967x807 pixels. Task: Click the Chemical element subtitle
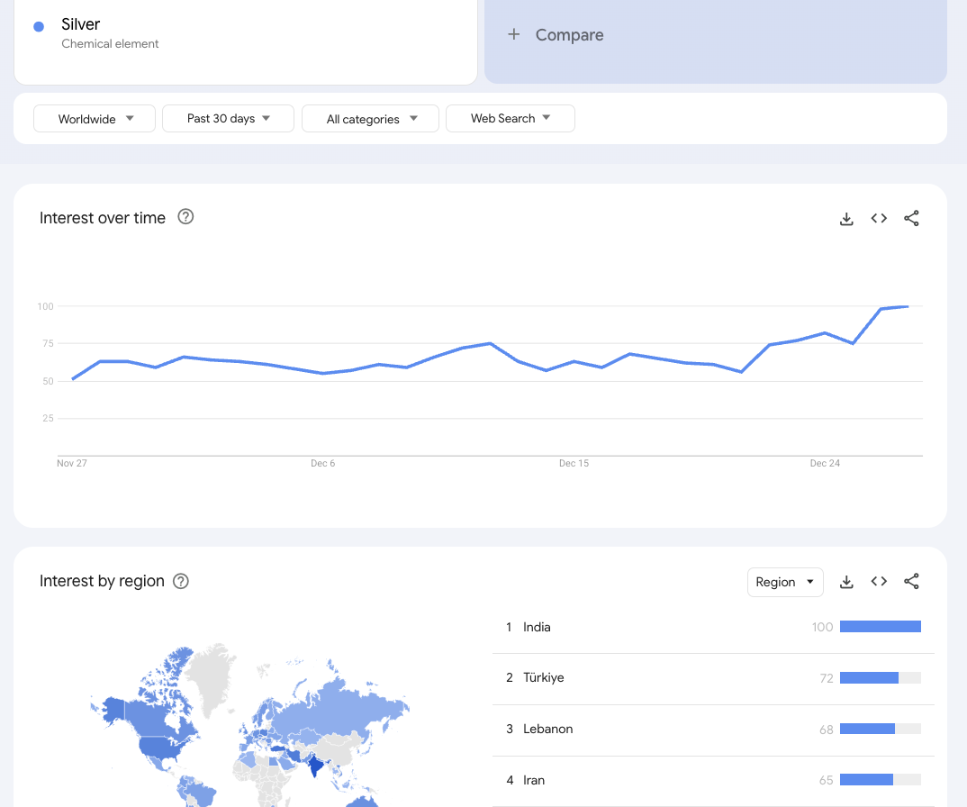click(x=110, y=44)
